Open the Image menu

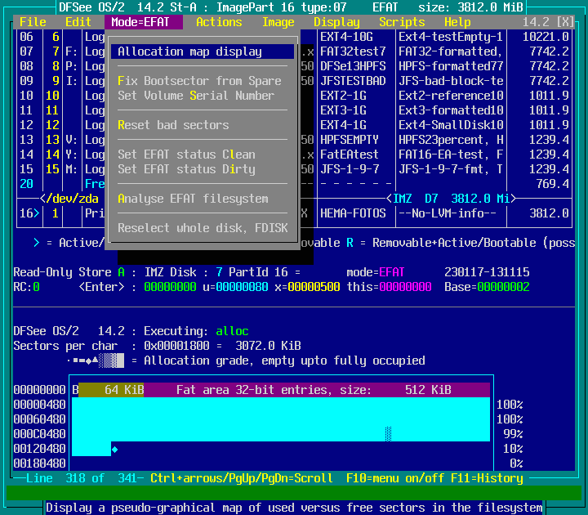coord(278,22)
